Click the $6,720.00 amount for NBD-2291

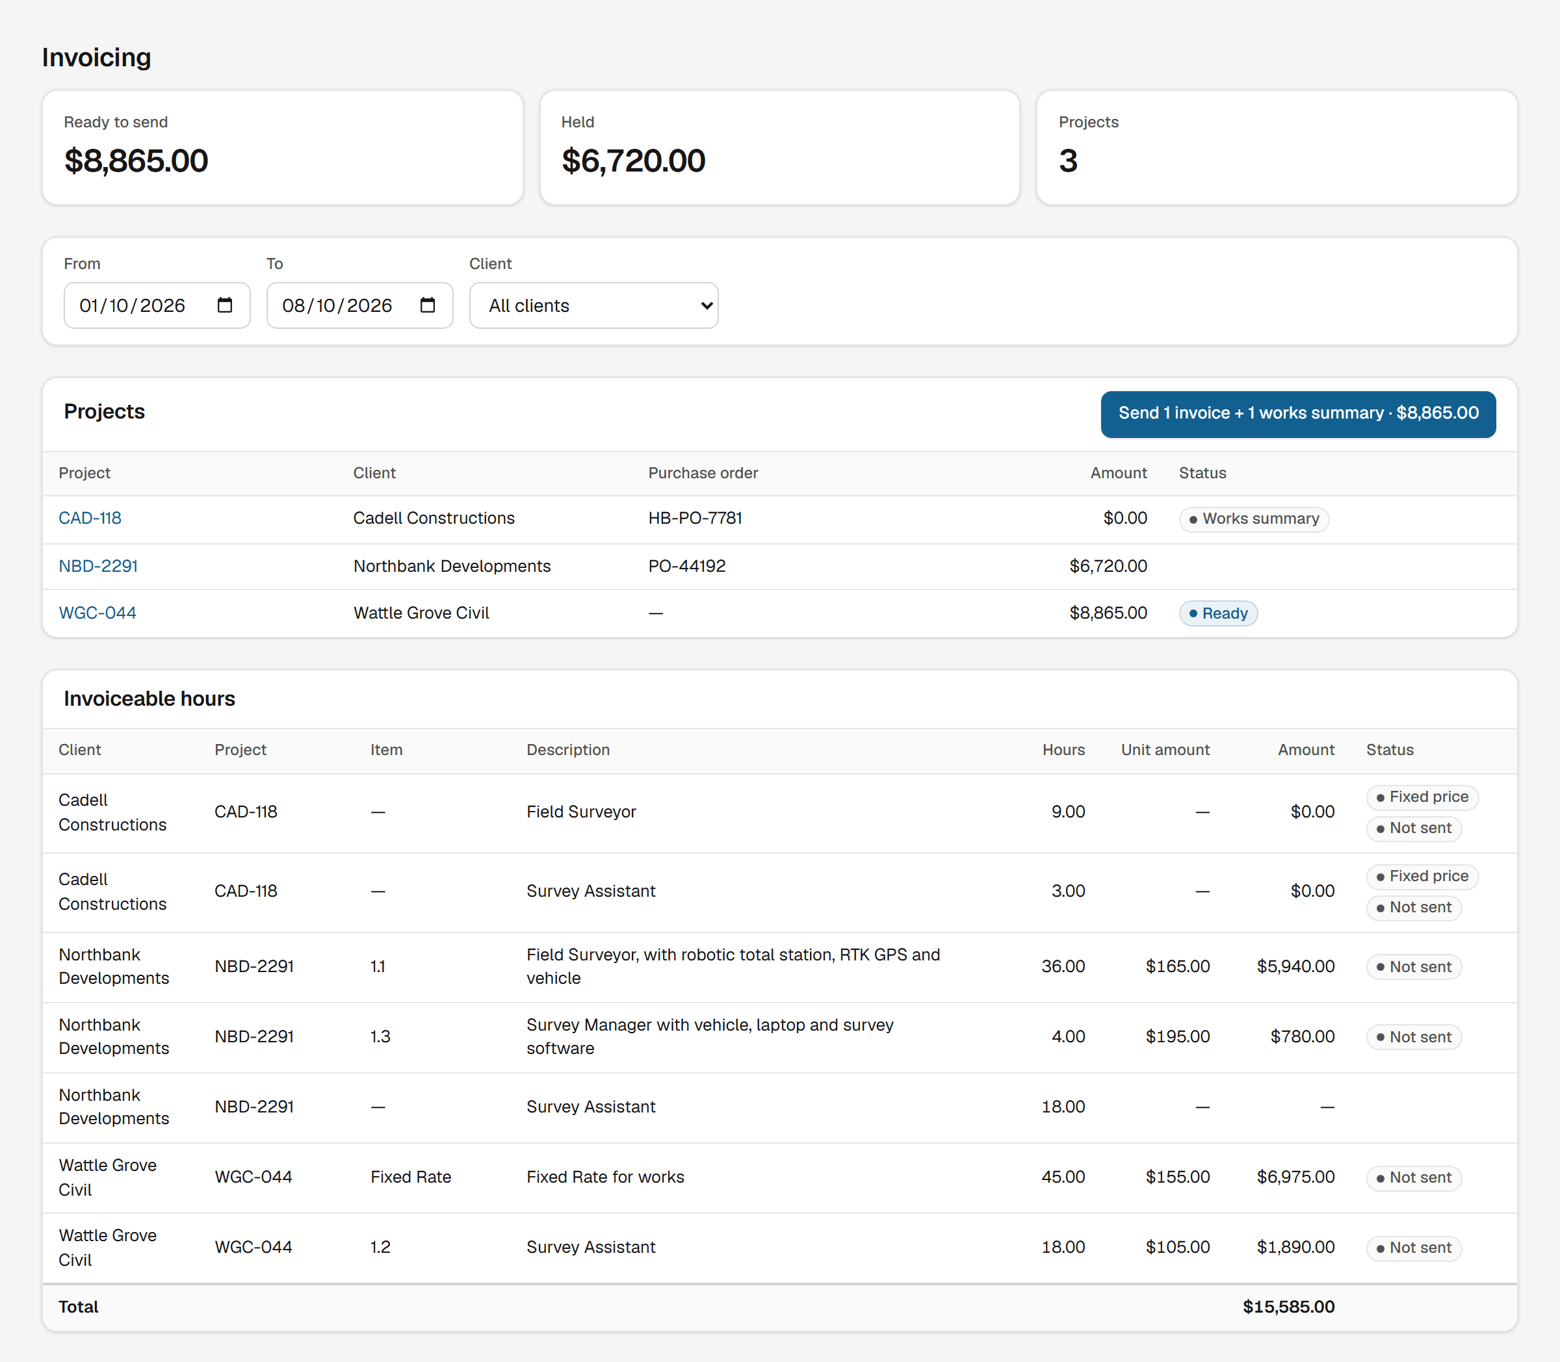[1108, 566]
